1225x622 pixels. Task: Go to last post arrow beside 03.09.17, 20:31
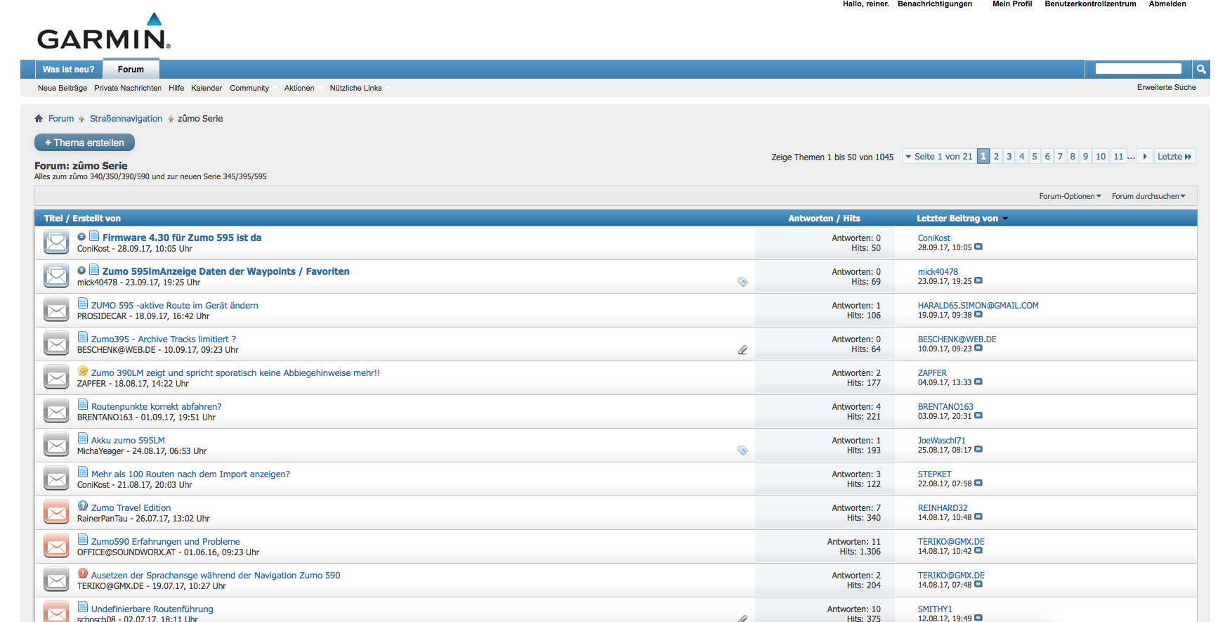978,415
